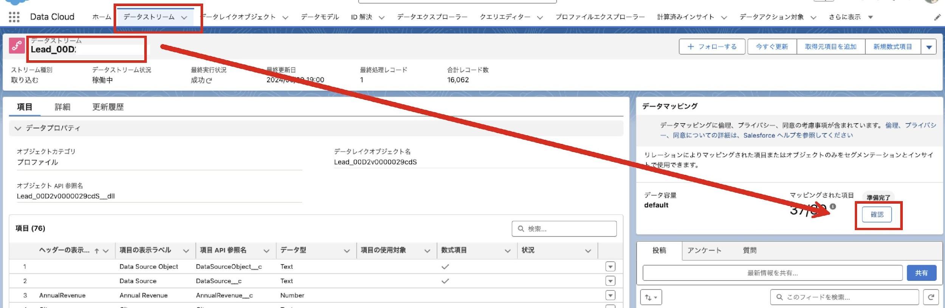This screenshot has width=945, height=308.
Task: Click 新規数式項目 button
Action: point(892,47)
